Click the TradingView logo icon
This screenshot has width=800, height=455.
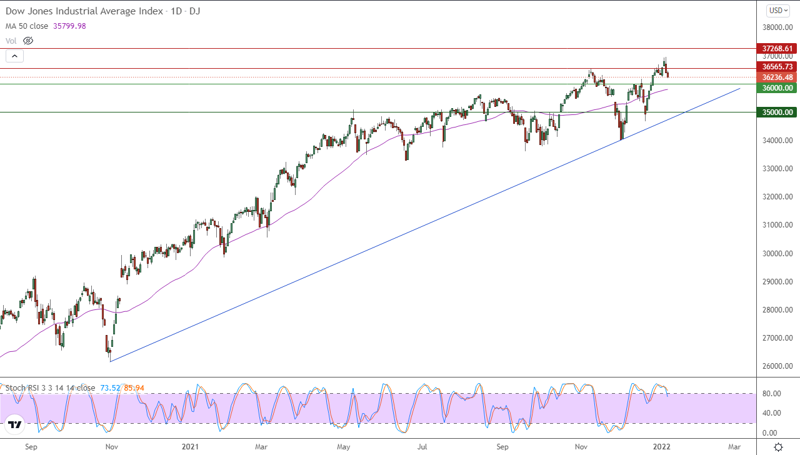tap(16, 425)
